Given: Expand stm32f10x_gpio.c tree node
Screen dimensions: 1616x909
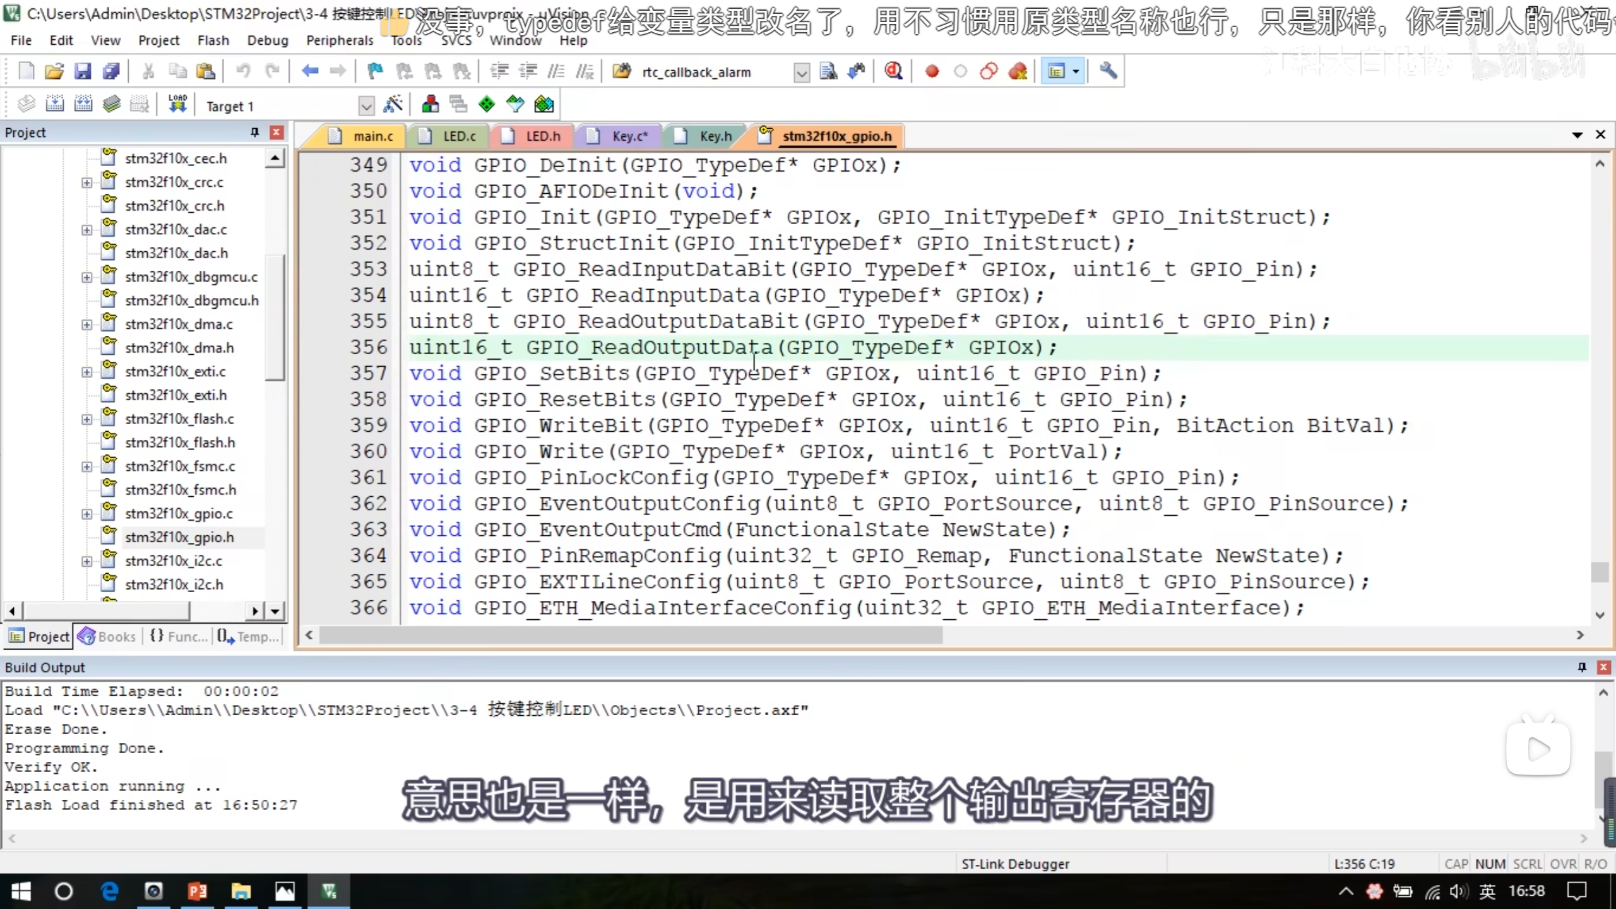Looking at the screenshot, I should (87, 514).
